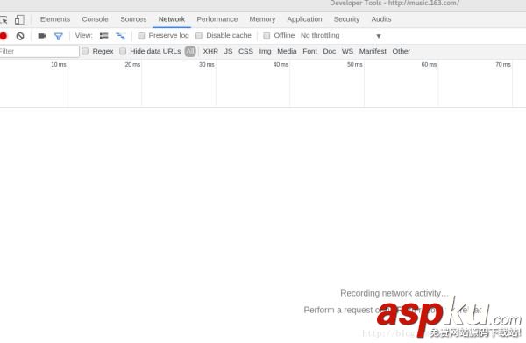The image size is (526, 343).
Task: Filter requests by XHR
Action: [x=210, y=52]
